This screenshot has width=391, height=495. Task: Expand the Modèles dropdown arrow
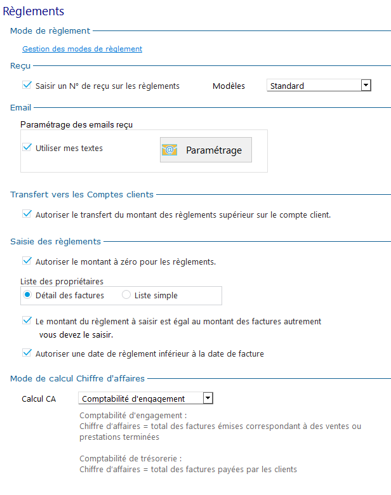pos(366,85)
